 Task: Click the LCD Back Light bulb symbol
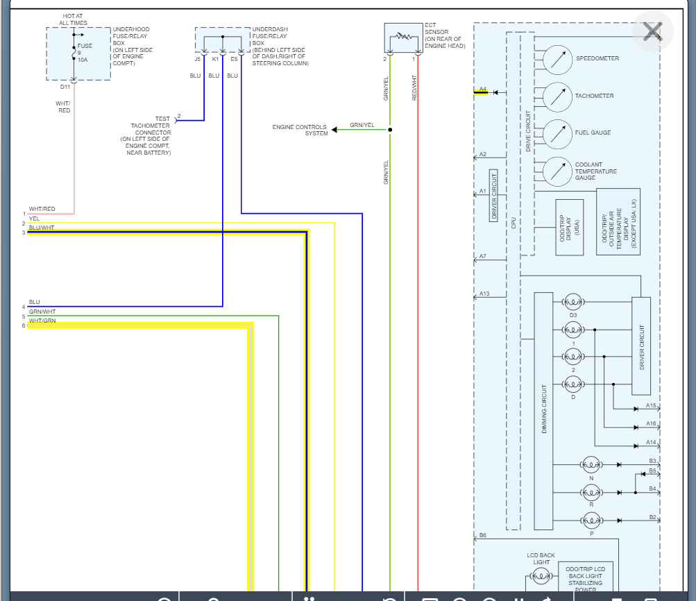[541, 575]
